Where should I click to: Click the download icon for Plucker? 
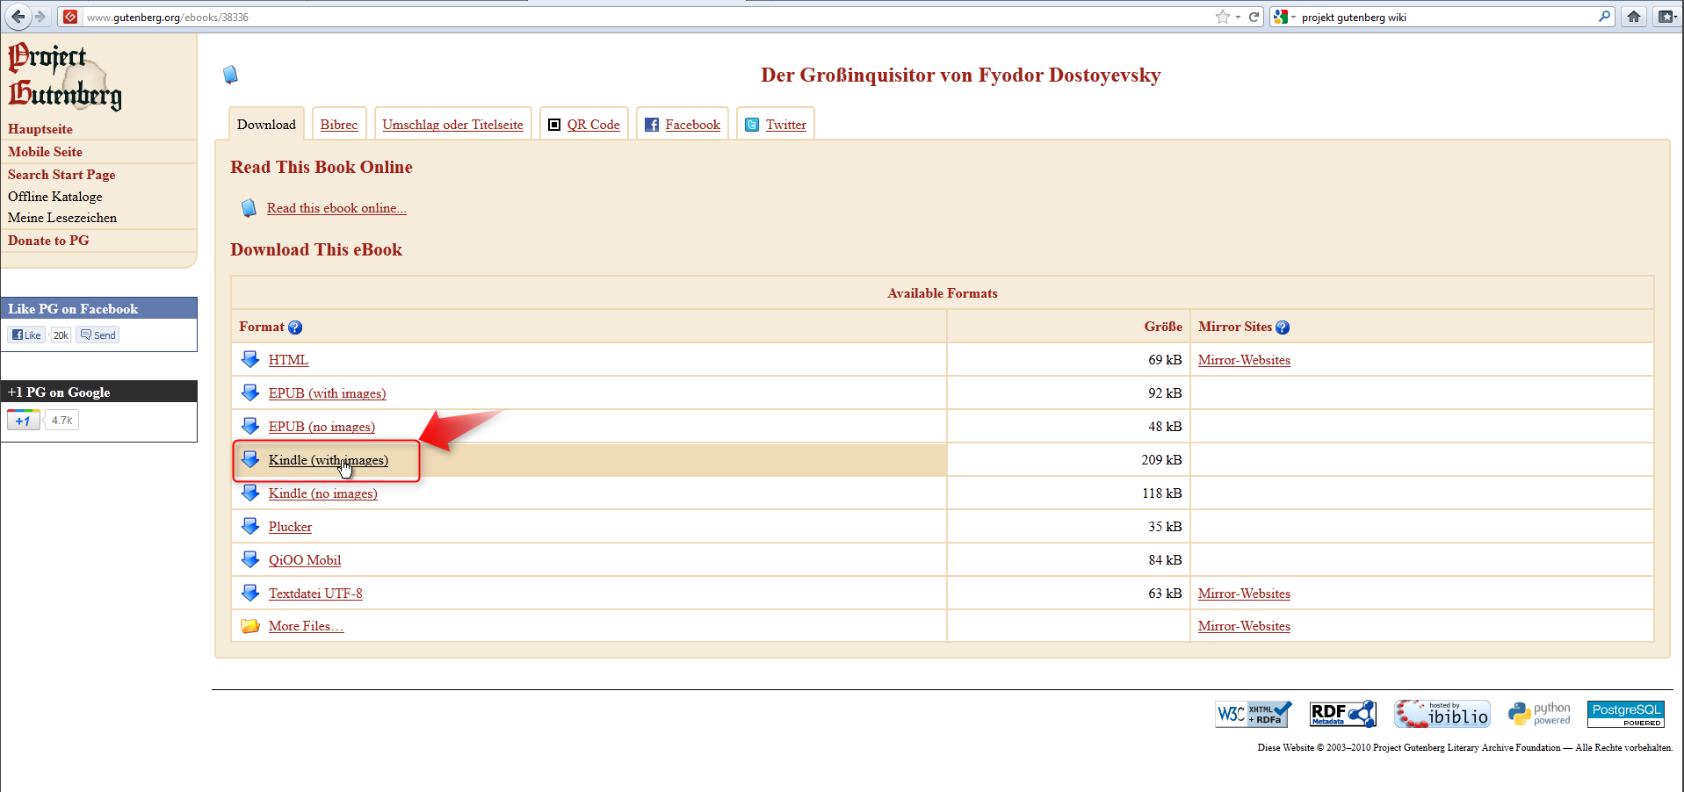pos(250,526)
